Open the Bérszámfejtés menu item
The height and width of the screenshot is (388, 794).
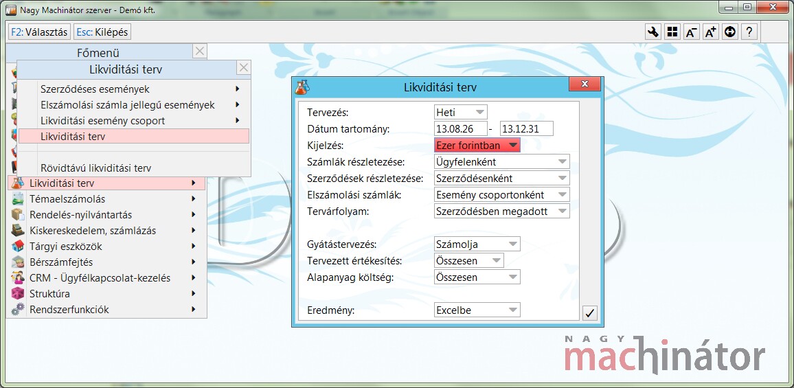tap(106, 262)
